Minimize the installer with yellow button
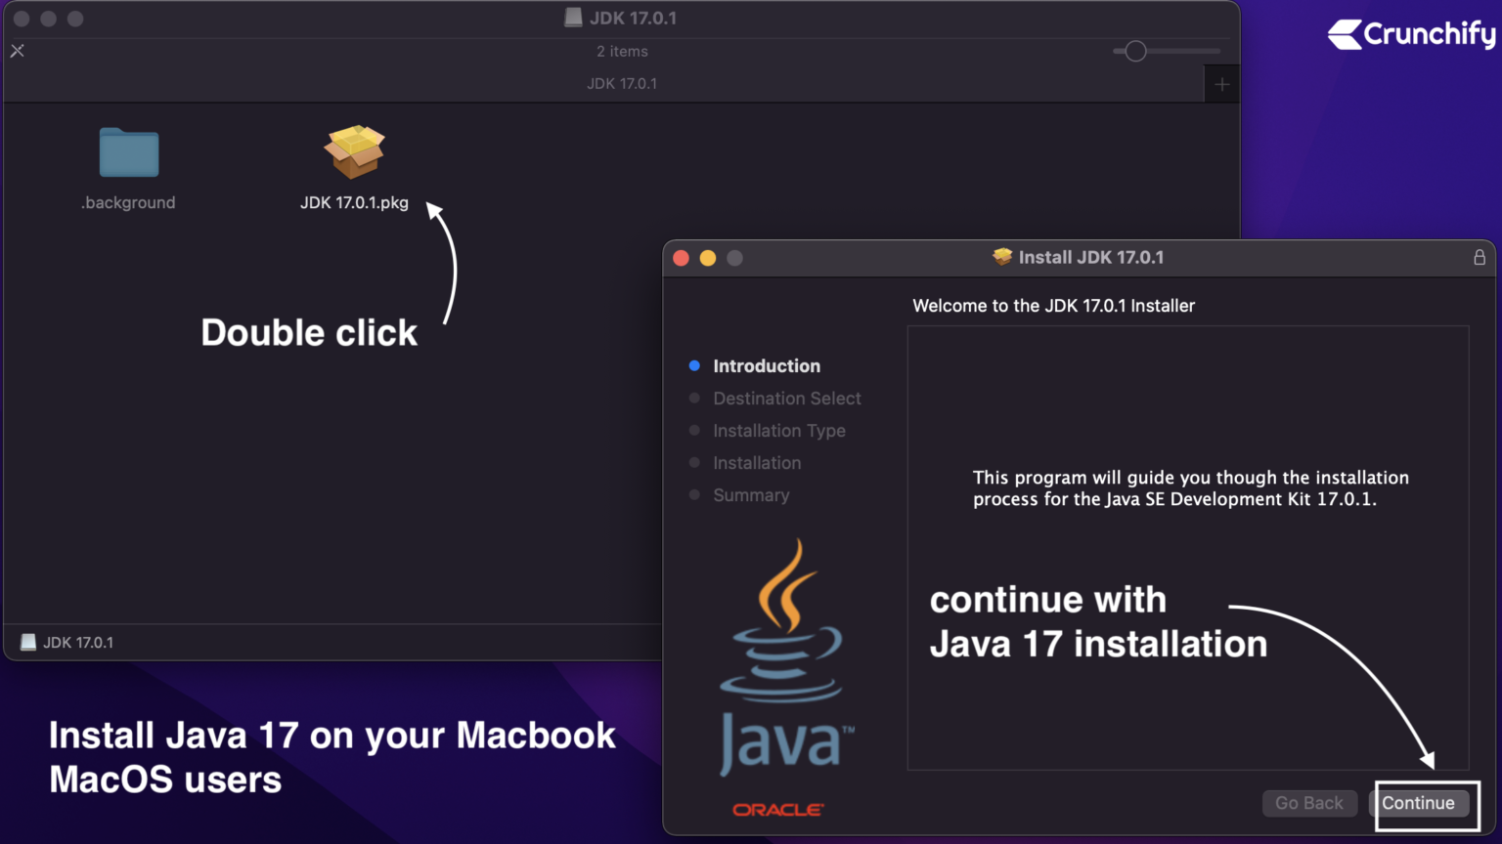The height and width of the screenshot is (844, 1502). 708,258
